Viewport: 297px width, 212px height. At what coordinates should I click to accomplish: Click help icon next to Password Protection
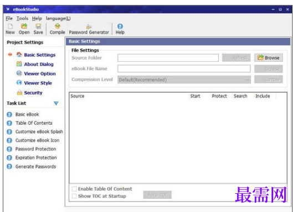(x=9, y=149)
